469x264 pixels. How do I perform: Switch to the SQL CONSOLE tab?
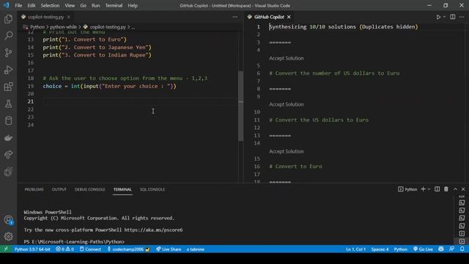click(x=152, y=189)
